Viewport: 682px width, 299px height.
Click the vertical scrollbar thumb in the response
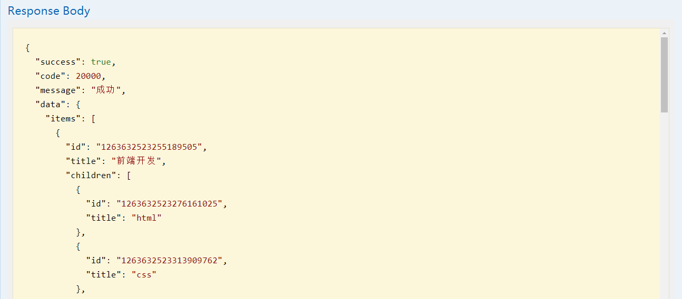(x=664, y=74)
